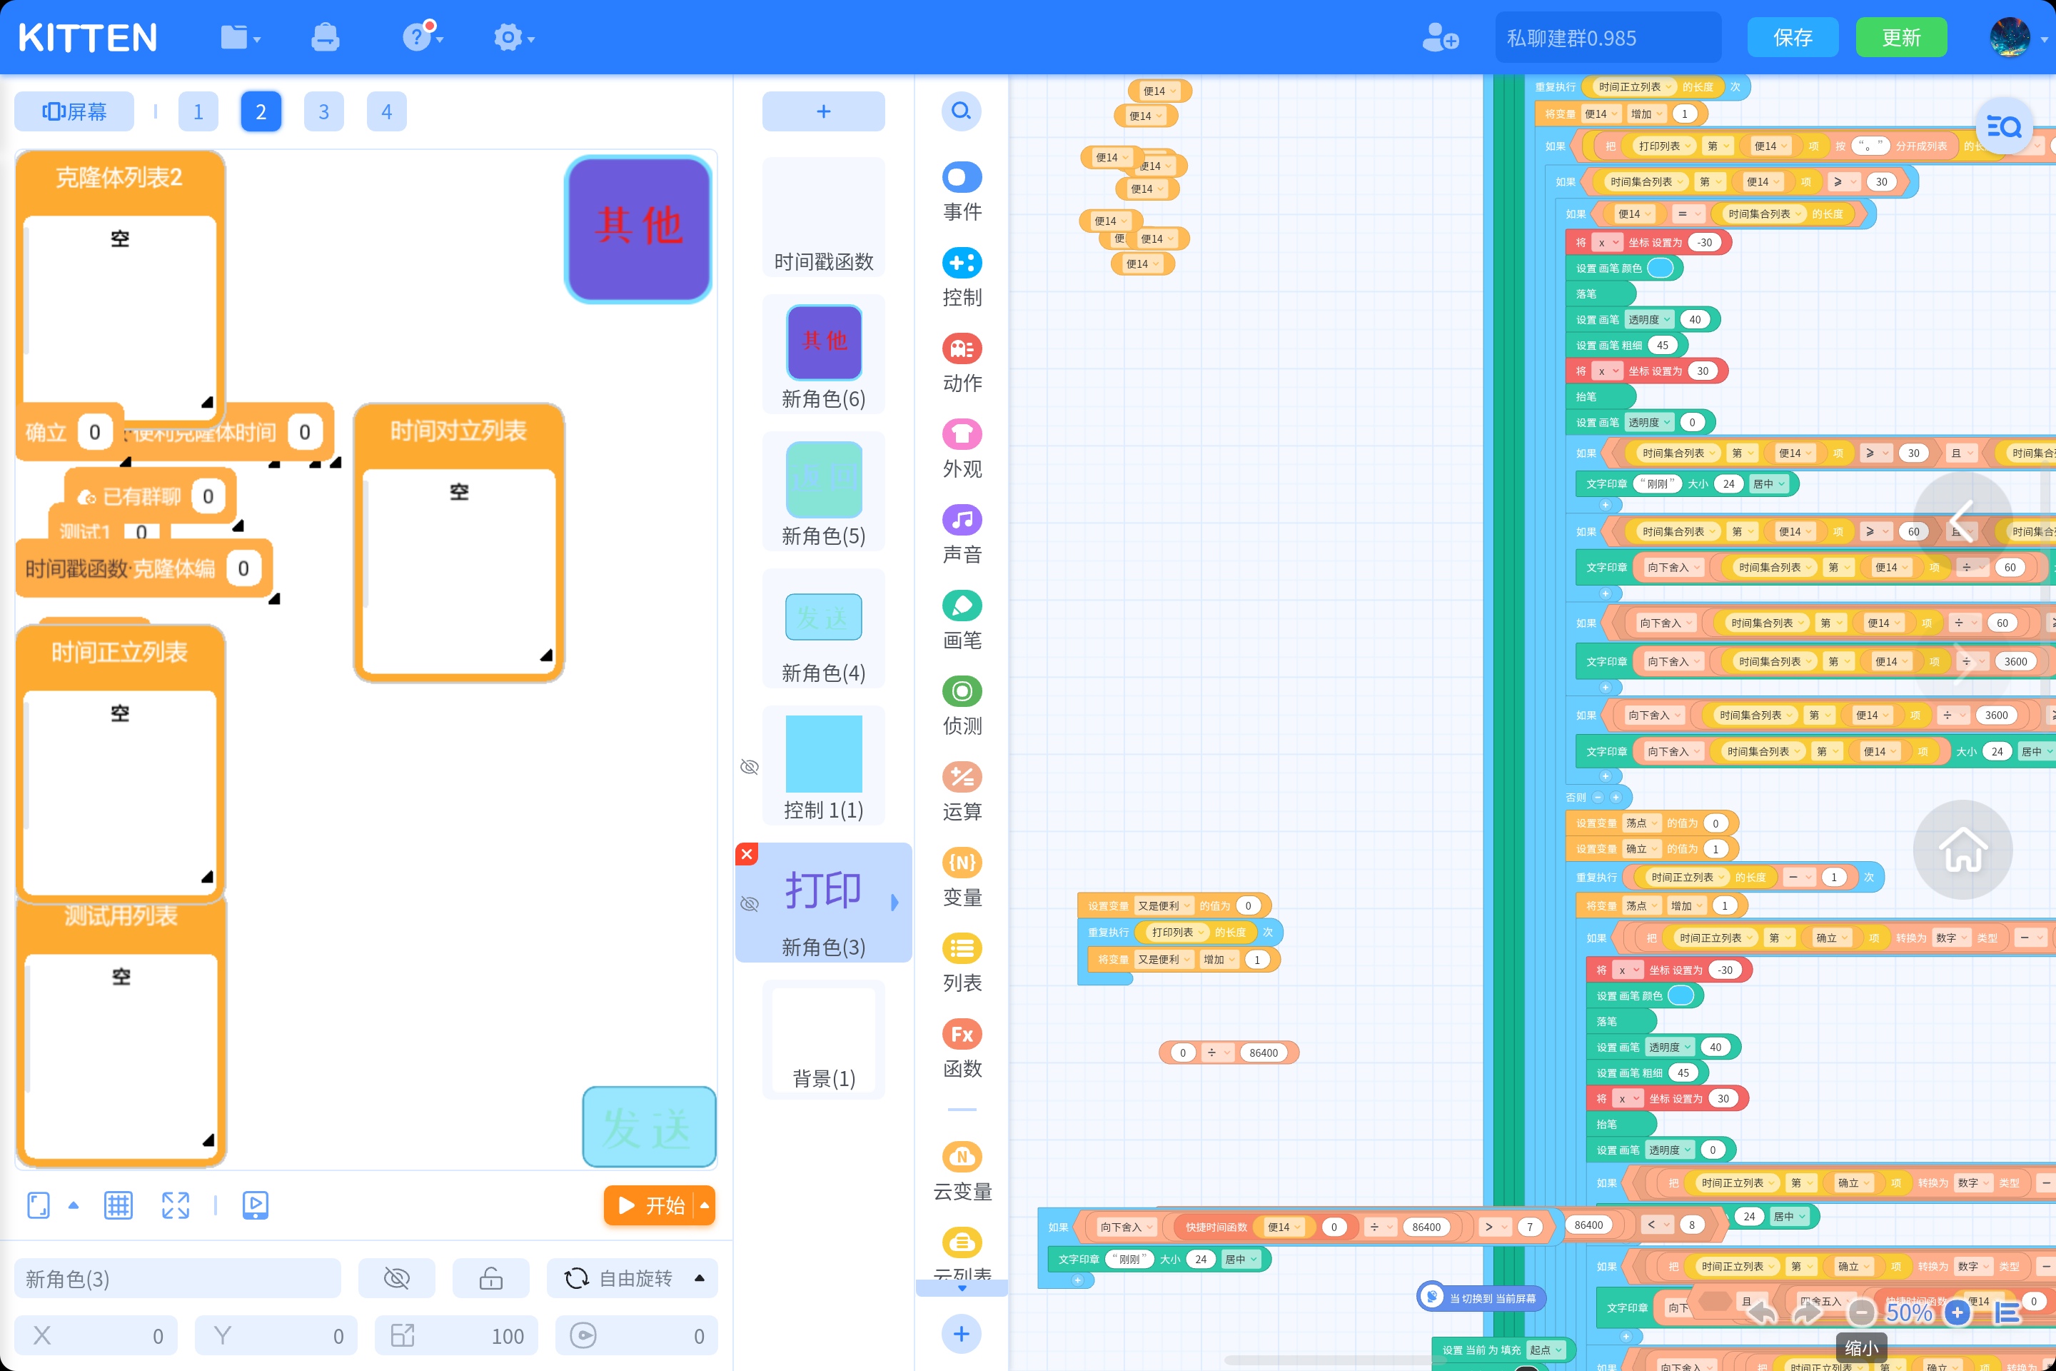The height and width of the screenshot is (1371, 2056).
Task: Click the 保存 save button
Action: coord(1792,38)
